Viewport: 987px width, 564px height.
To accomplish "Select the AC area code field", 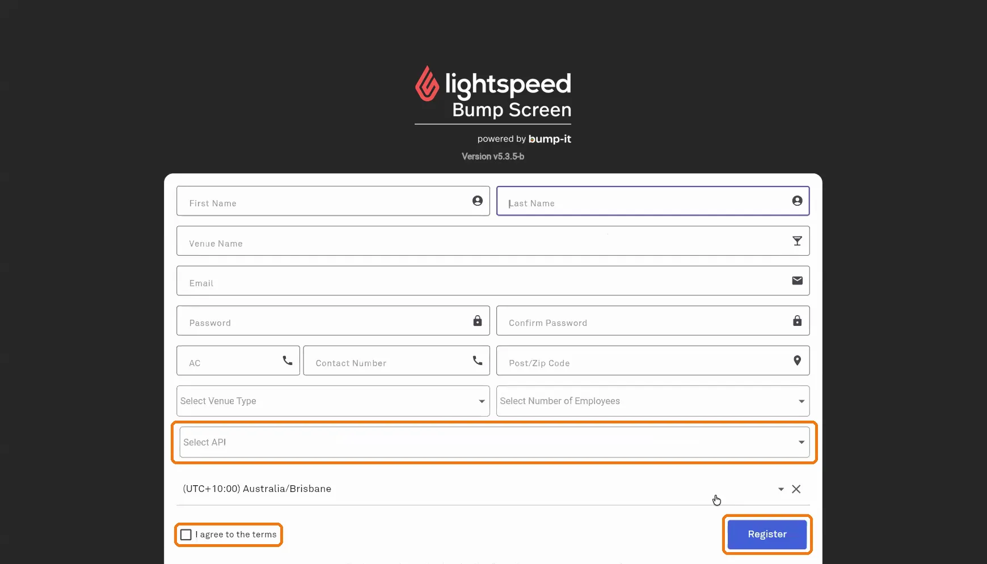I will click(x=238, y=361).
